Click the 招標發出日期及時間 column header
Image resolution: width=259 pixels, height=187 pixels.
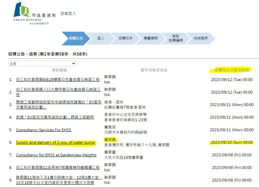click(x=232, y=70)
